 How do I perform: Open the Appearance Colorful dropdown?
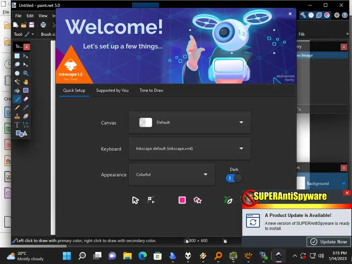tap(172, 174)
